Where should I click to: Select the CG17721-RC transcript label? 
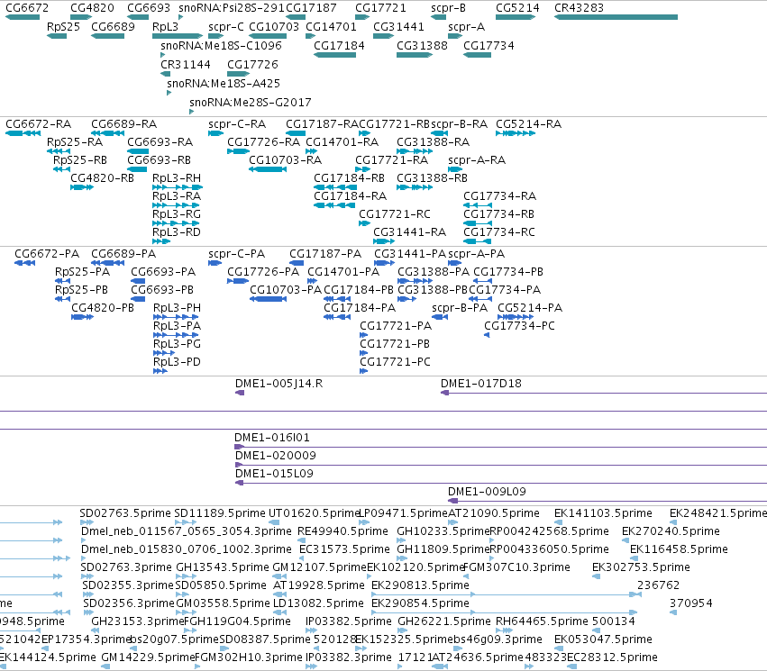point(395,214)
